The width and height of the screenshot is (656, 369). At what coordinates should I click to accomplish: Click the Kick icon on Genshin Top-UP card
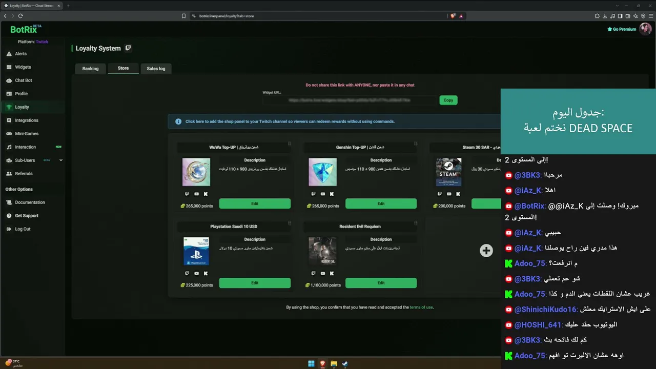(x=332, y=194)
